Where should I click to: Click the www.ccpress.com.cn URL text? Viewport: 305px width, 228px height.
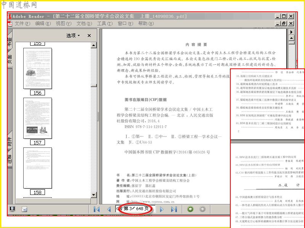tap(153, 202)
